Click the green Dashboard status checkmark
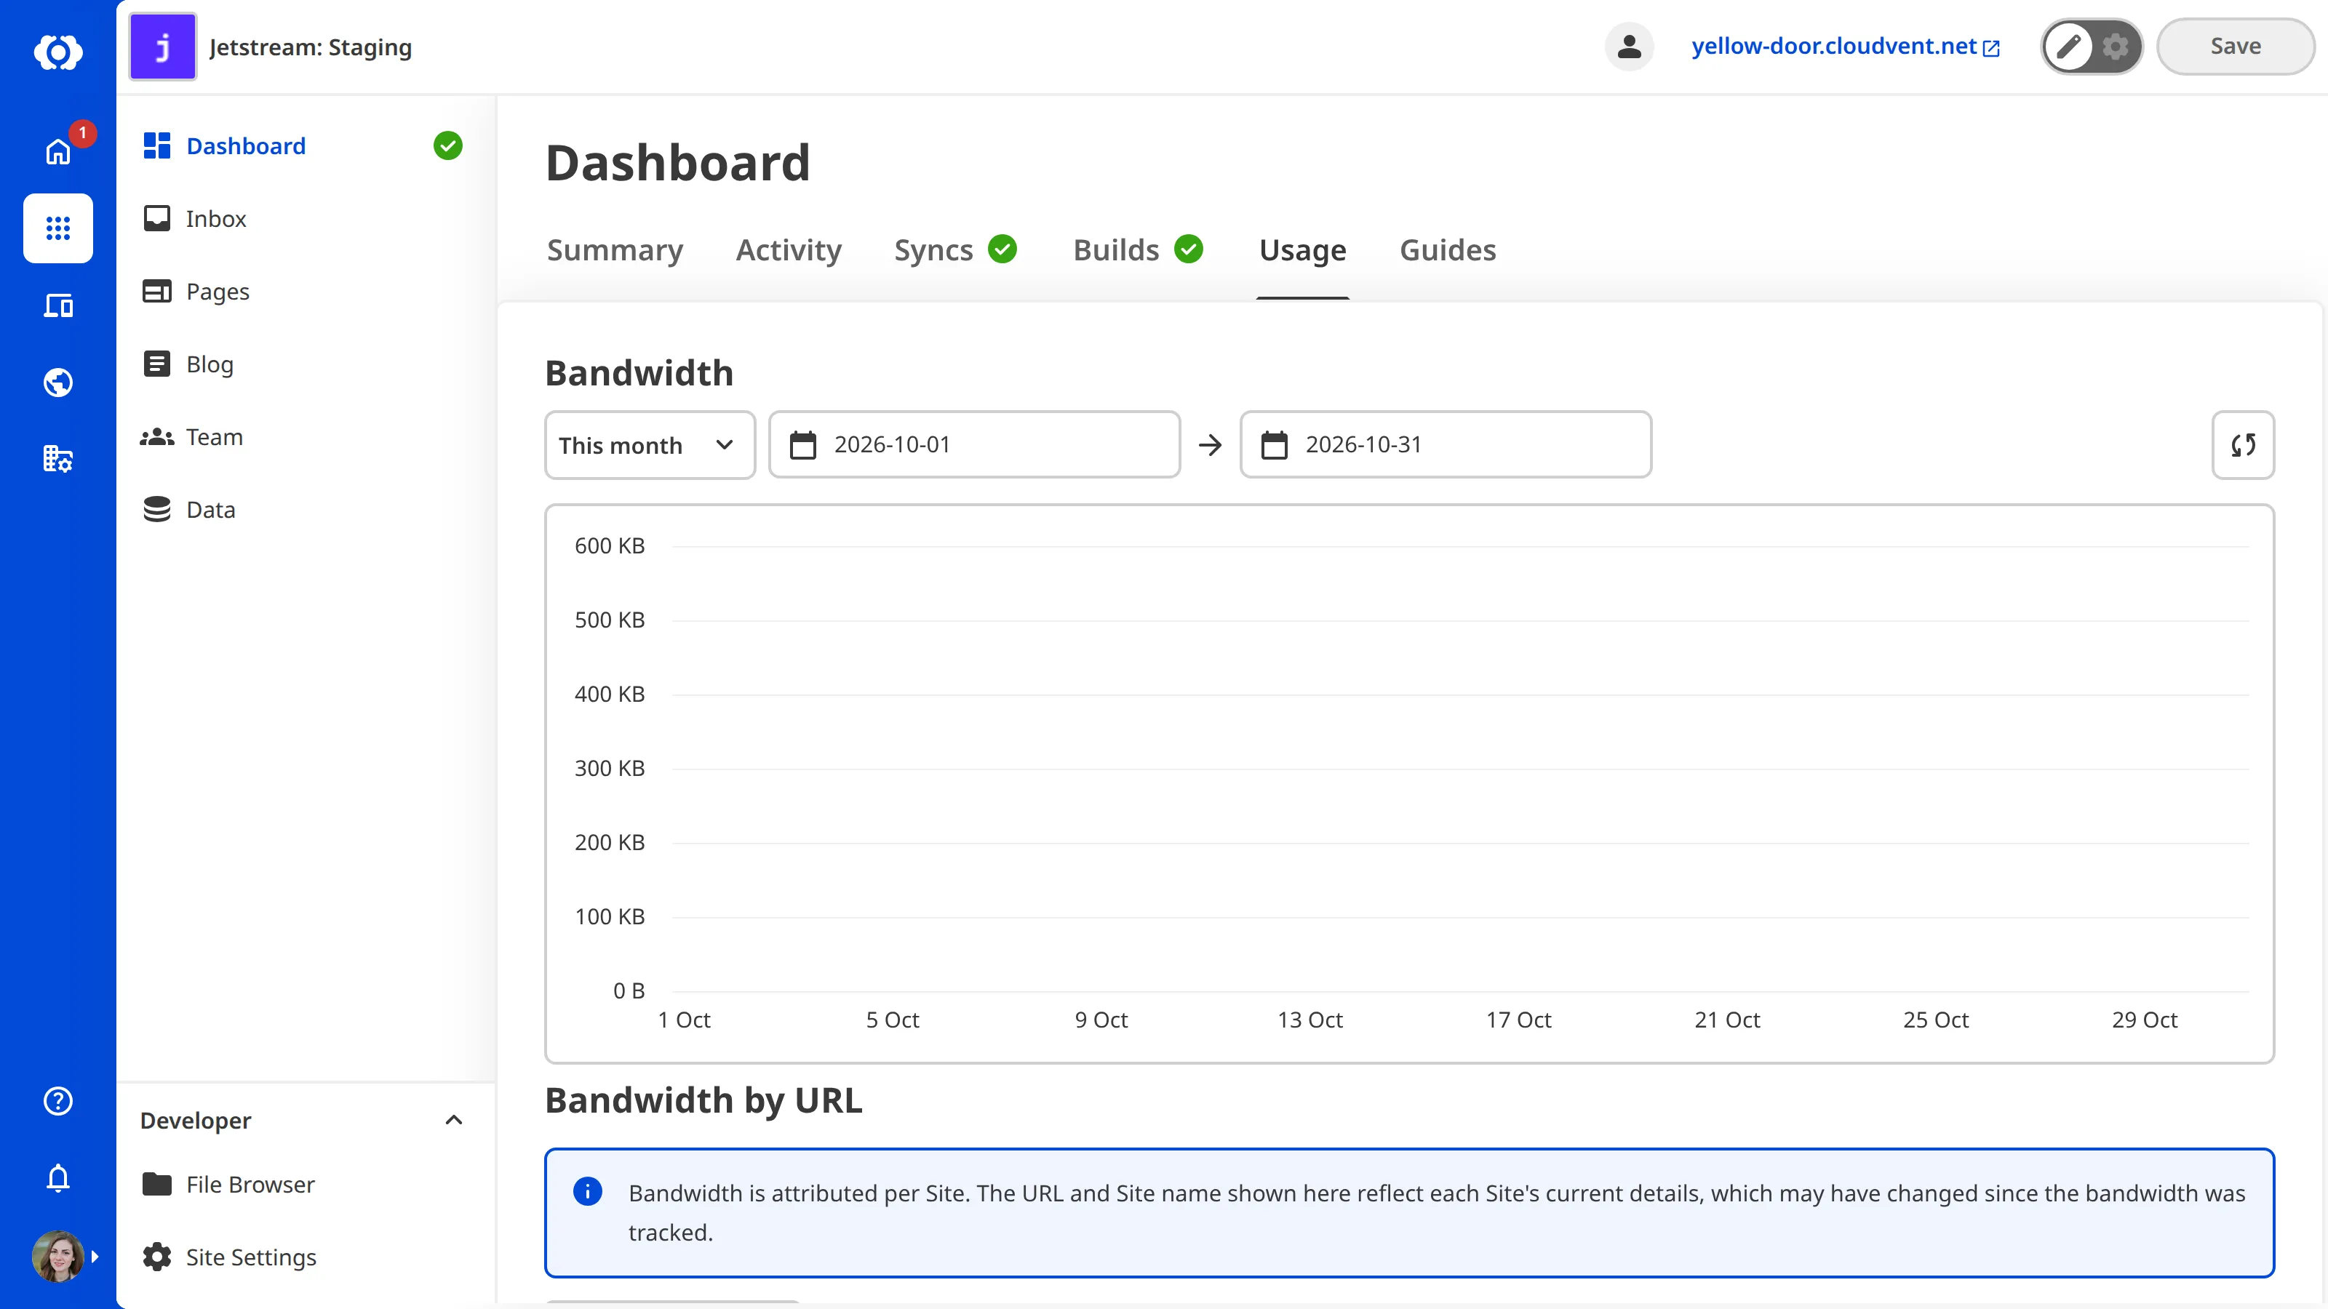2328x1309 pixels. [x=447, y=145]
